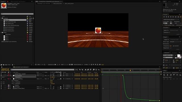Click the current time indicator on timeline ruler

coord(130,70)
